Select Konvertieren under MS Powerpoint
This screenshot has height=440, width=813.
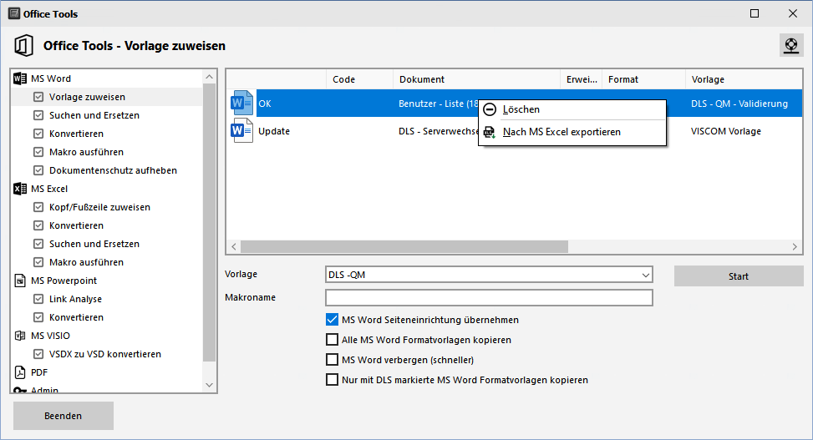pyautogui.click(x=76, y=317)
